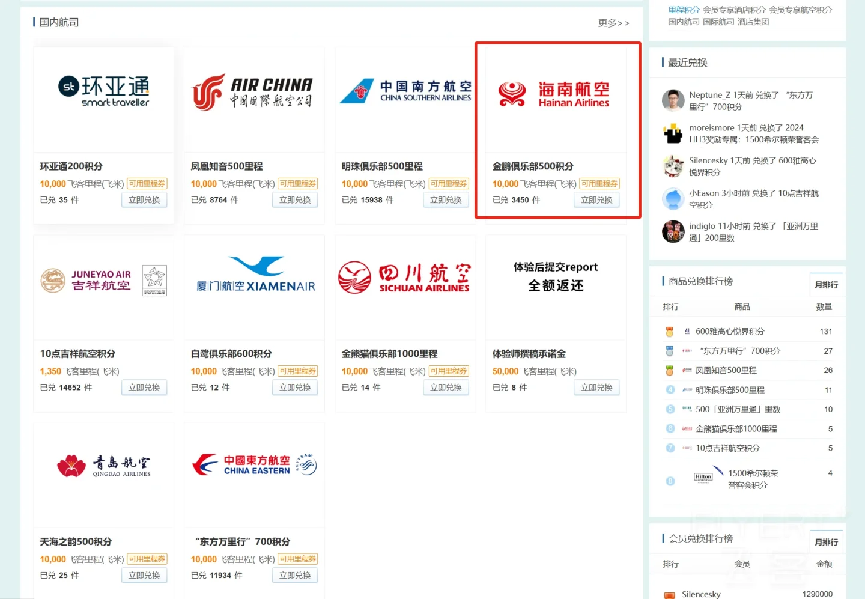Click indiglo's avatar icon

click(x=673, y=232)
